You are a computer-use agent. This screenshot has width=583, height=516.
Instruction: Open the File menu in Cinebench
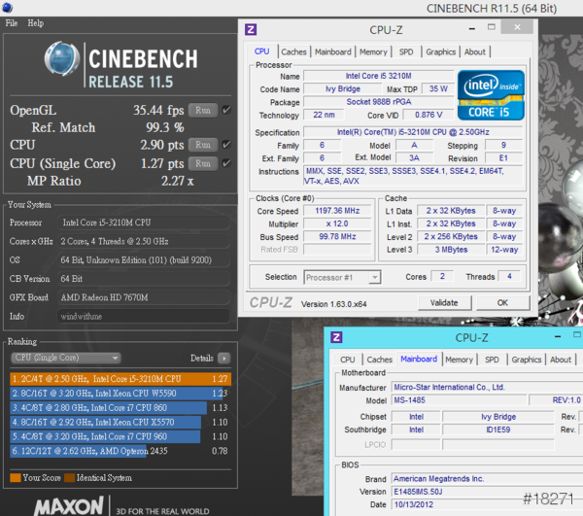tap(12, 22)
